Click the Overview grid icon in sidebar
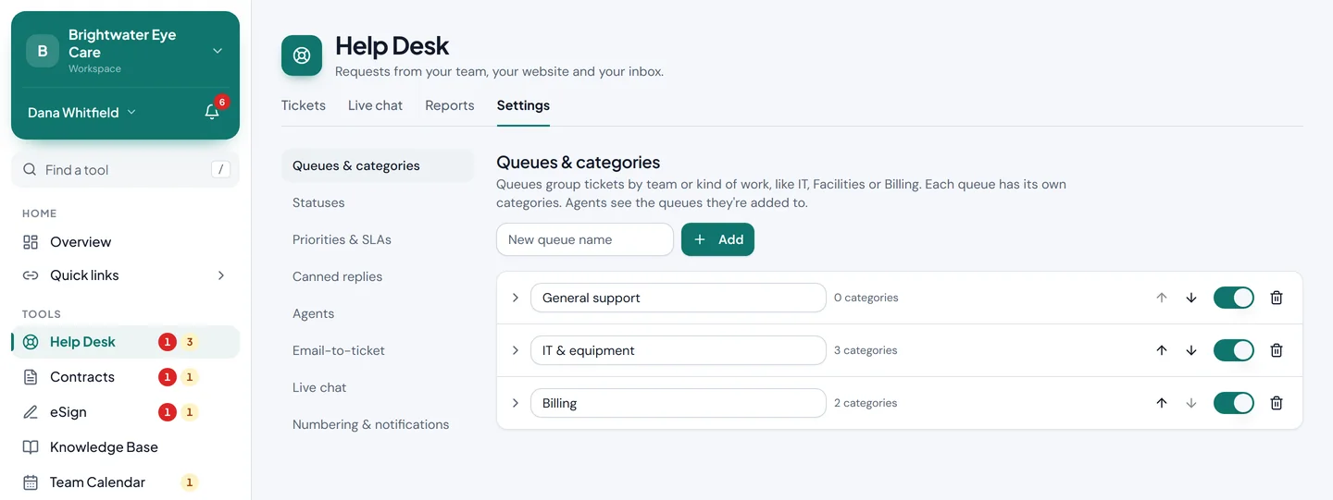This screenshot has width=1333, height=500. tap(31, 242)
